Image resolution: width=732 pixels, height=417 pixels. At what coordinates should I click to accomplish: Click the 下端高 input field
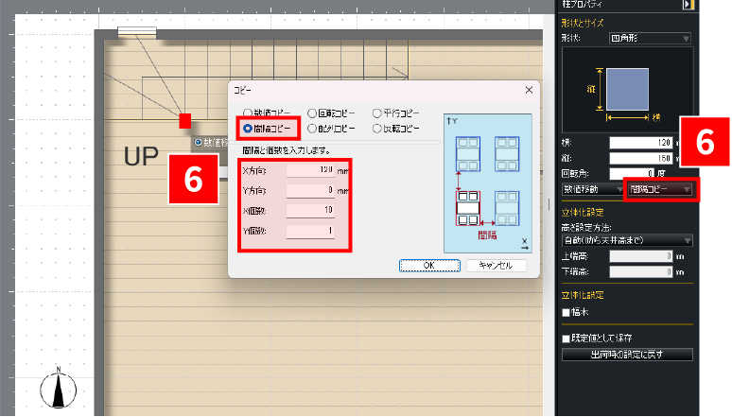(x=640, y=271)
